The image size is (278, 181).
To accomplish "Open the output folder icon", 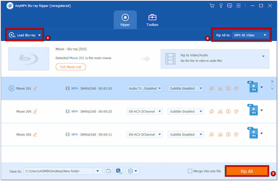I will coord(108,171).
